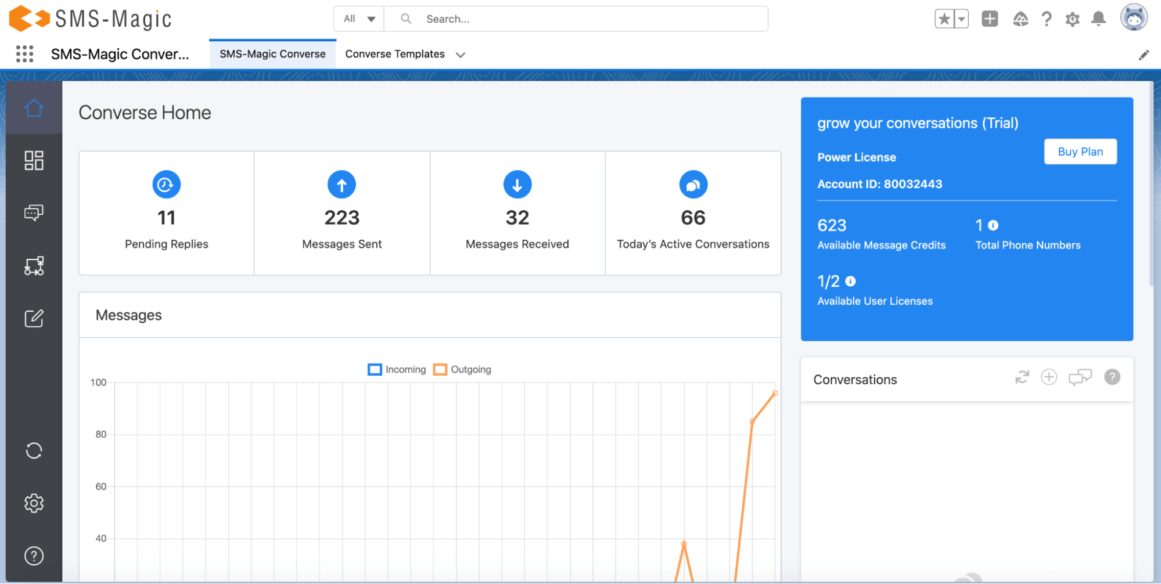The width and height of the screenshot is (1161, 584).
Task: Click the SMS-Magic logo
Action: pos(91,19)
